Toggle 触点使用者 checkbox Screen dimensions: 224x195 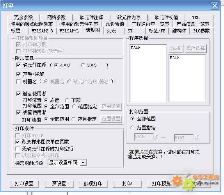[x=18, y=94]
